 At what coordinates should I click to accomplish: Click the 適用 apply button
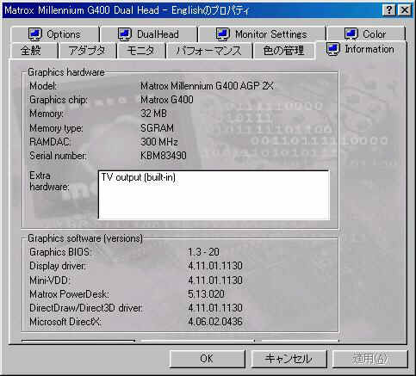coord(370,359)
